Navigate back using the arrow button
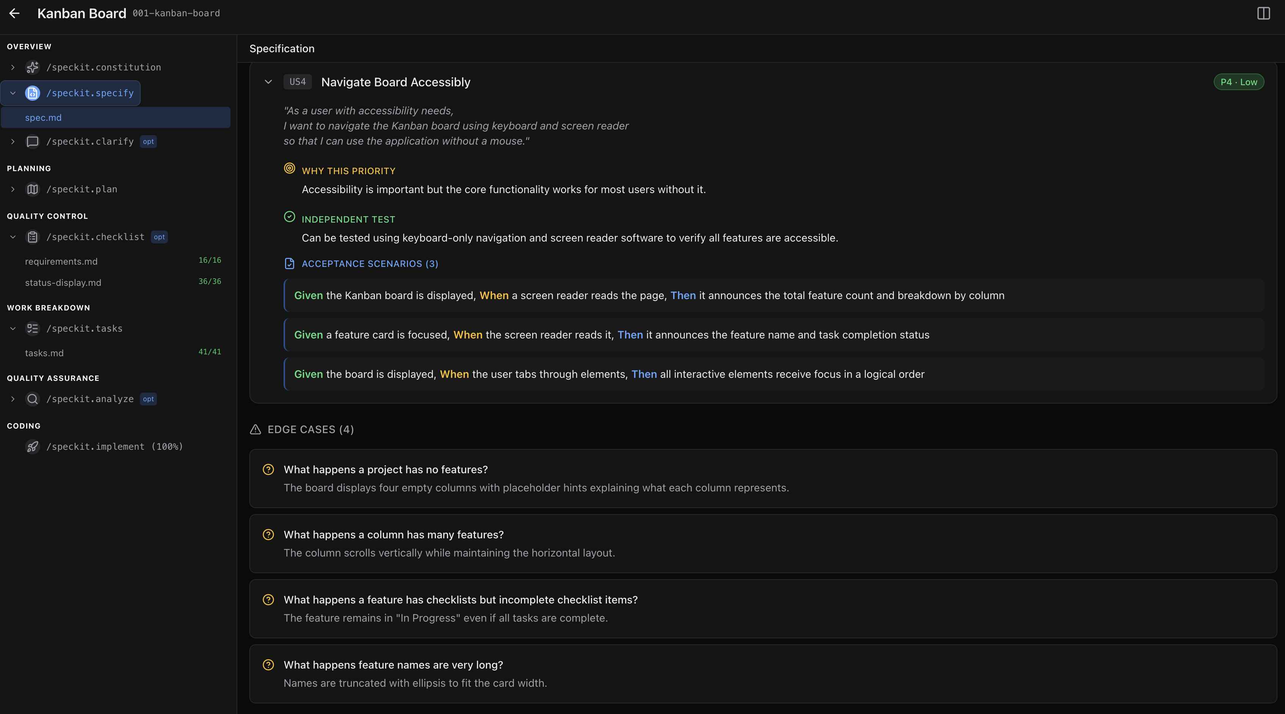Screen dimensions: 1285x714 pyautogui.click(x=14, y=14)
